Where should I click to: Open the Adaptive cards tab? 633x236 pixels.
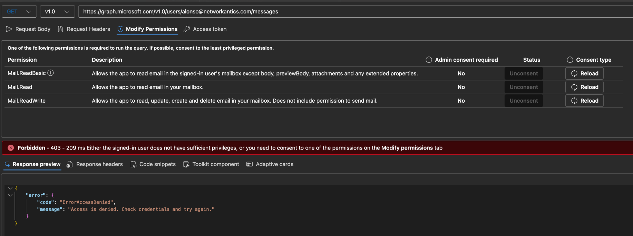(x=270, y=164)
